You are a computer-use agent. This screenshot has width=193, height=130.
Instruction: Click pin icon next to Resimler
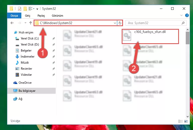pyautogui.click(x=53, y=69)
